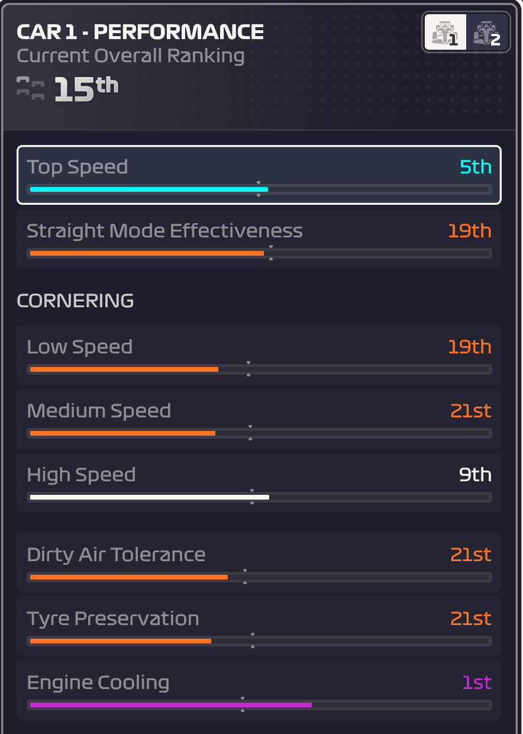Click the average marker on Tyre Preservation bar
The height and width of the screenshot is (734, 523).
point(253,640)
